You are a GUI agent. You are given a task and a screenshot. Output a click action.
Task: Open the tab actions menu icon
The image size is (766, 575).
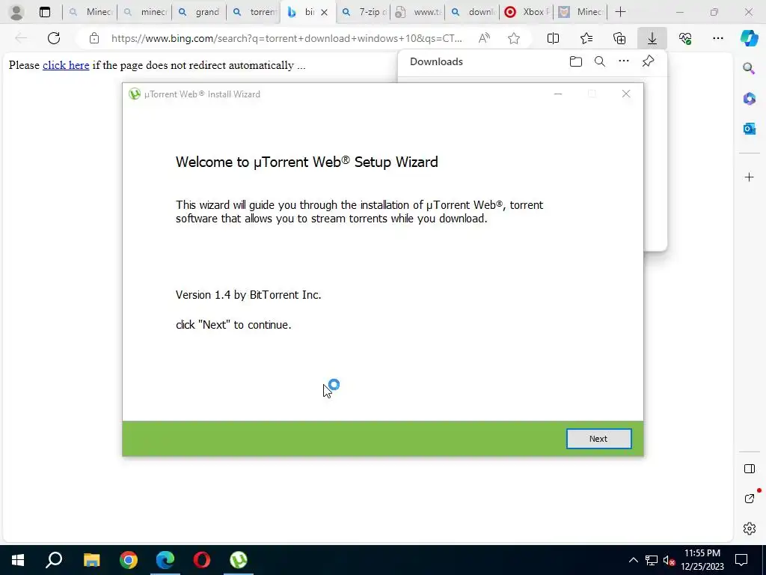44,12
